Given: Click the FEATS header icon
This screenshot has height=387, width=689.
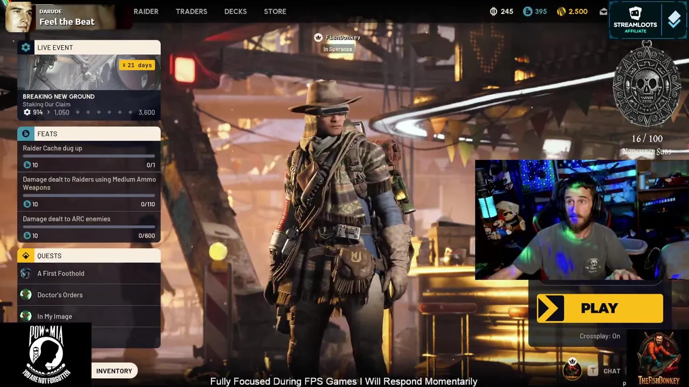Looking at the screenshot, I should click(26, 134).
